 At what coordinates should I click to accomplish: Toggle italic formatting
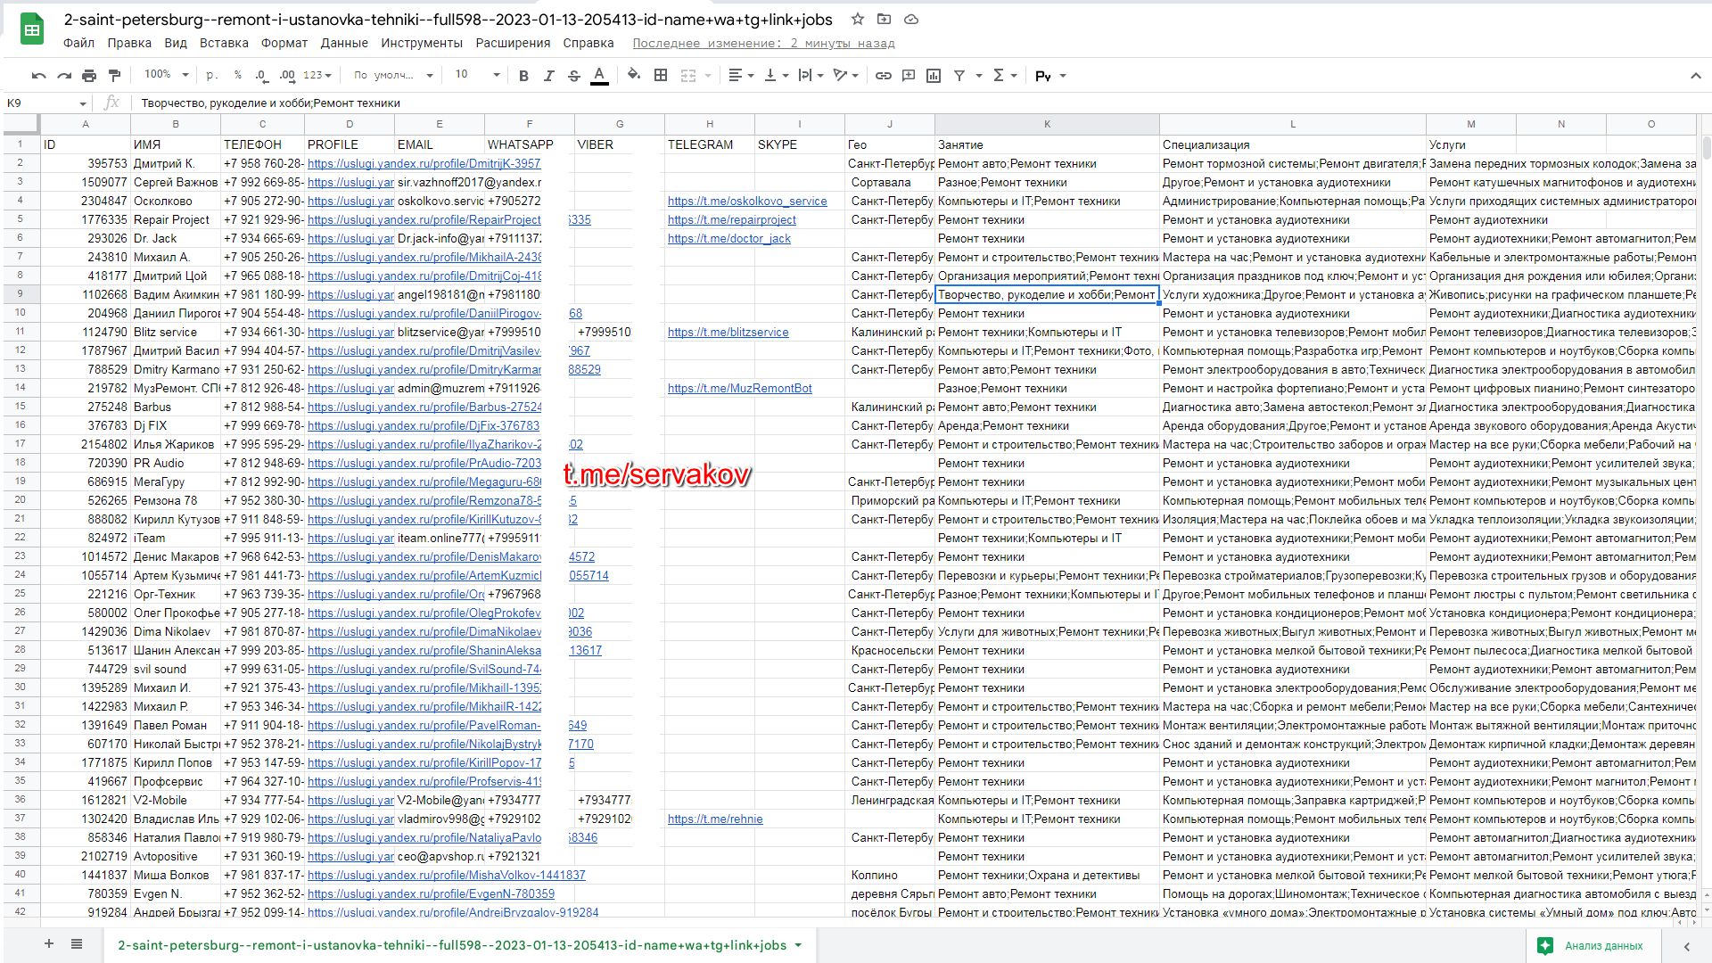(x=548, y=76)
